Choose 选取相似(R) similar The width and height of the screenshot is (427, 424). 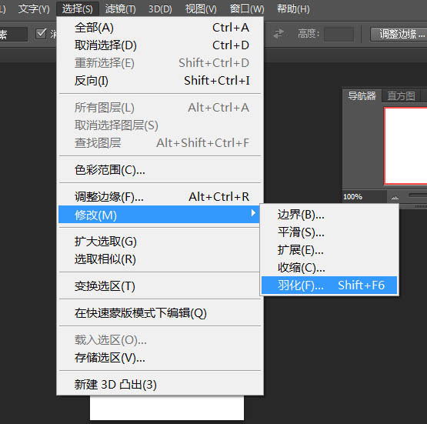coord(160,259)
